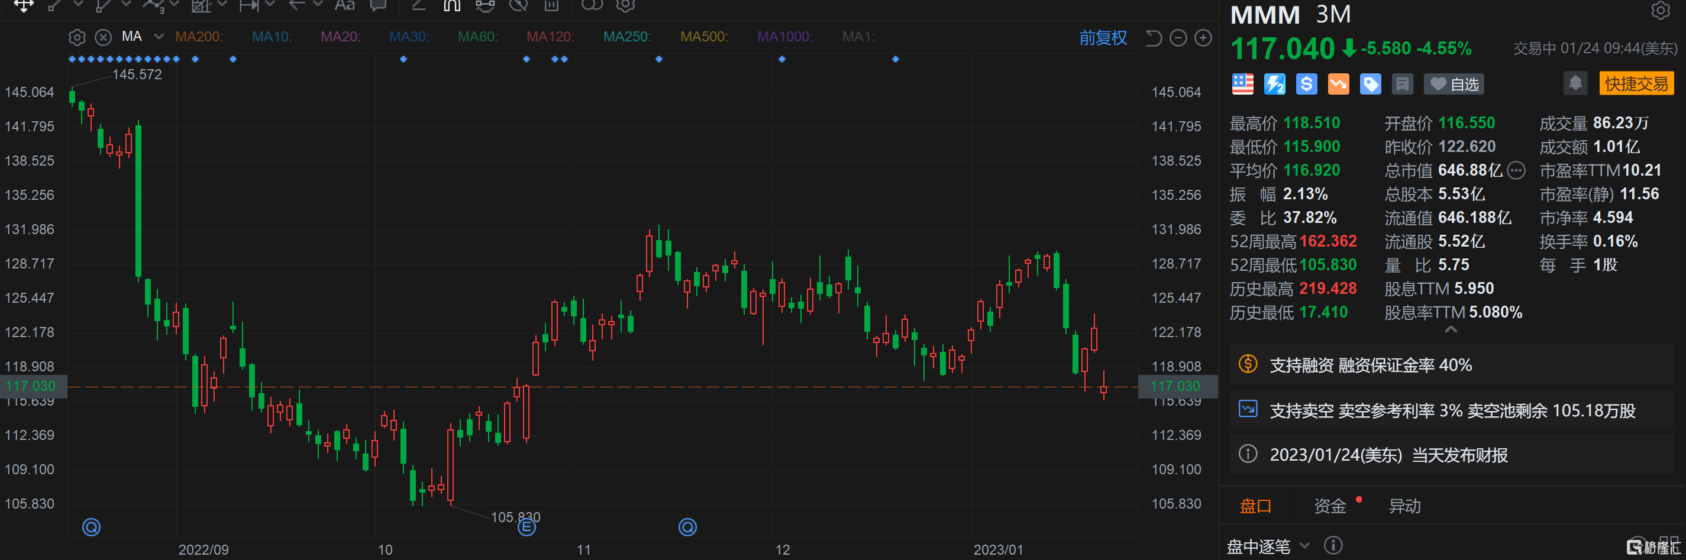Image resolution: width=1686 pixels, height=560 pixels.
Task: Reset chart view with the undo arrow
Action: pos(1153,38)
